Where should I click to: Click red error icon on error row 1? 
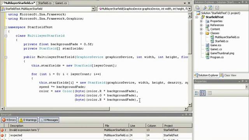coord(2,130)
